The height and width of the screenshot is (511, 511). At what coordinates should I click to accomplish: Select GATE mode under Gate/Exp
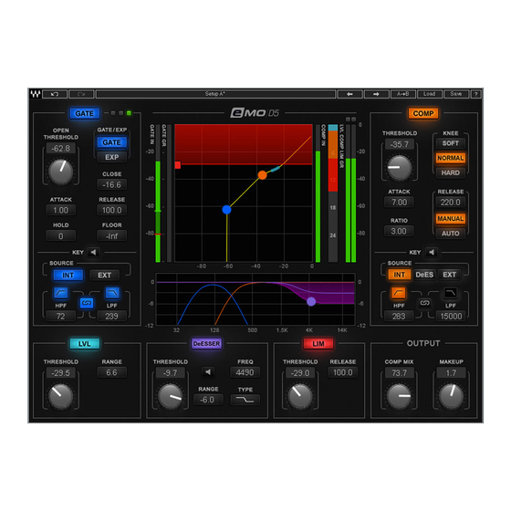pyautogui.click(x=111, y=142)
